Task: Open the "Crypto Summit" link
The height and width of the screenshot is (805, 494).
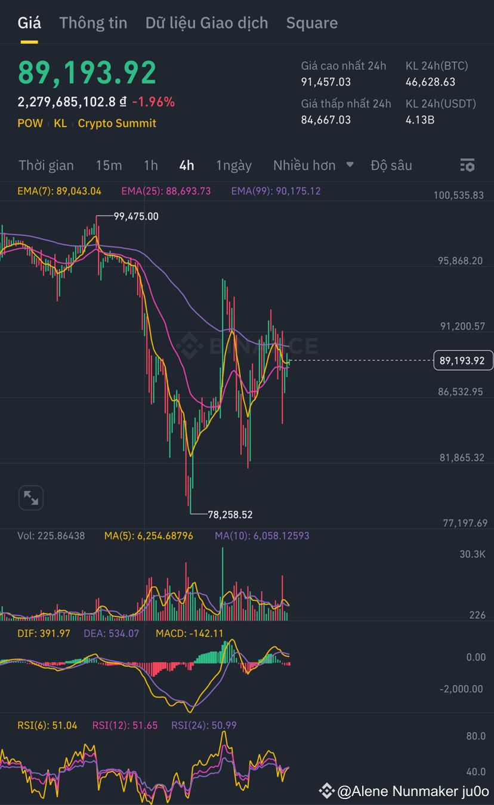Action: pyautogui.click(x=117, y=124)
